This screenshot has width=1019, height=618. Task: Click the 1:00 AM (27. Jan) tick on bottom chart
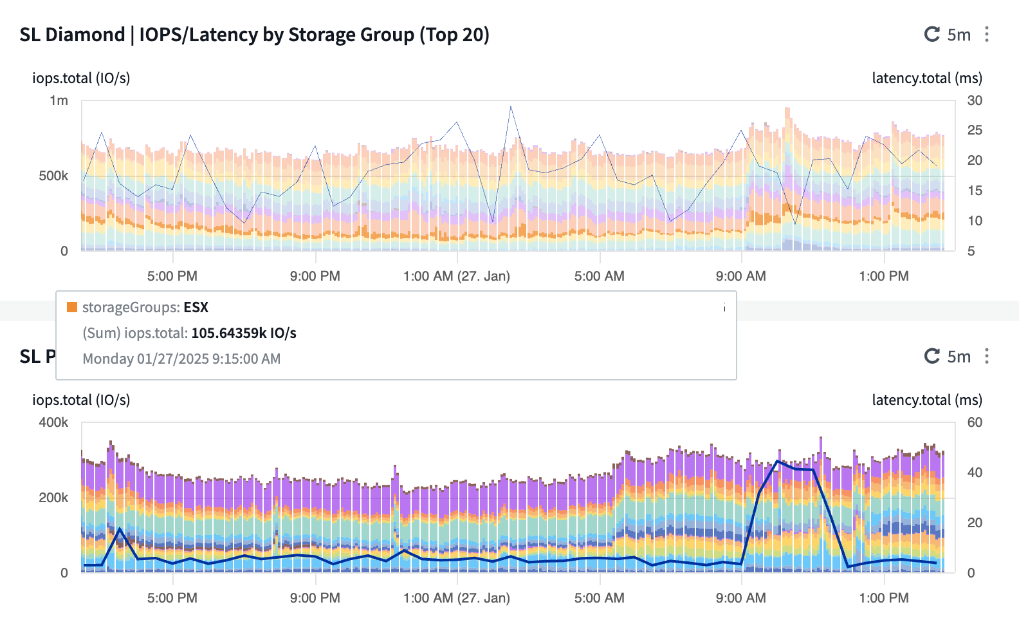[x=457, y=598]
